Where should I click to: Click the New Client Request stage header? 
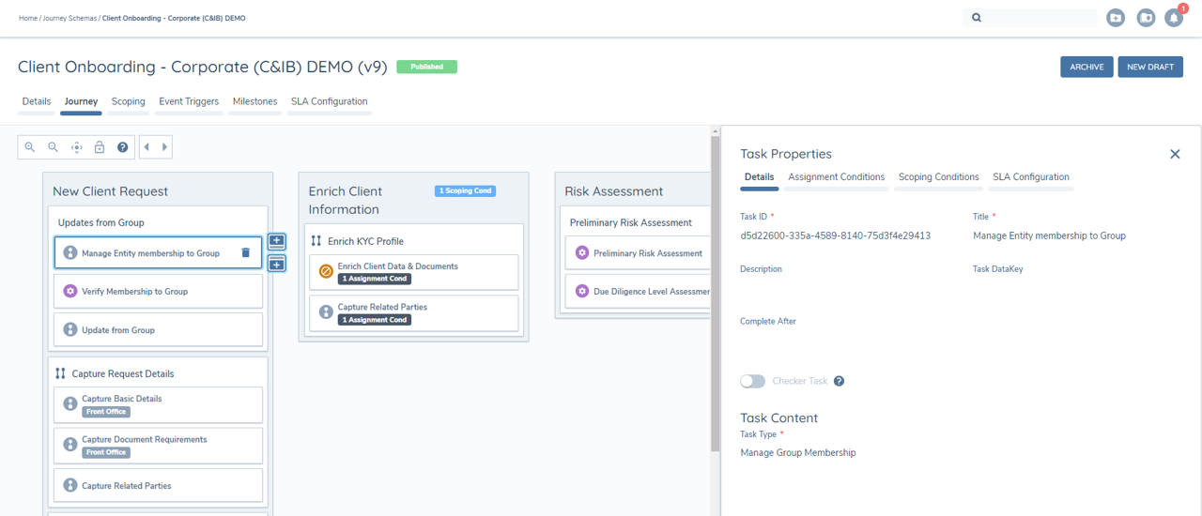pos(110,191)
